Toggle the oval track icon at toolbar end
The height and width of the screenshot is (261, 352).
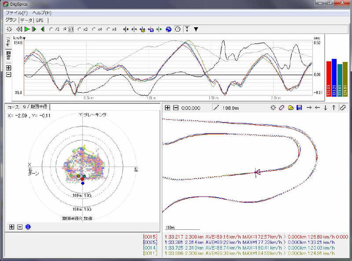[343, 108]
